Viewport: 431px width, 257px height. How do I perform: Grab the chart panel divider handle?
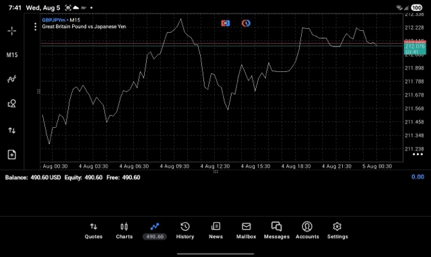pos(215,172)
